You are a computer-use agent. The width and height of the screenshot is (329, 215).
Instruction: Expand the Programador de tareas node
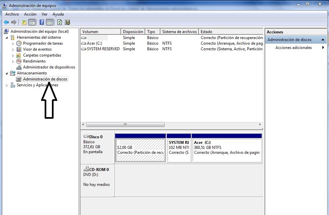tap(13, 44)
